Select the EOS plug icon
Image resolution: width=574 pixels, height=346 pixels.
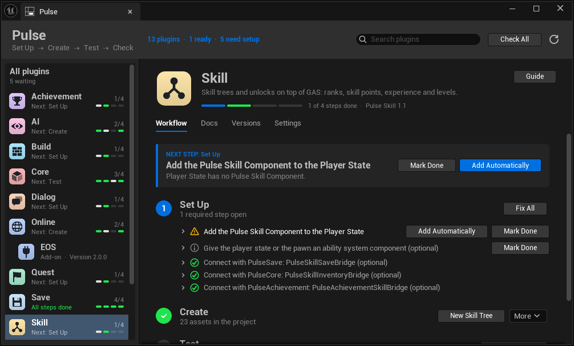click(26, 252)
